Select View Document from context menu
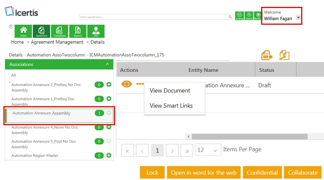Screen dimensions: 324x180 (170, 91)
